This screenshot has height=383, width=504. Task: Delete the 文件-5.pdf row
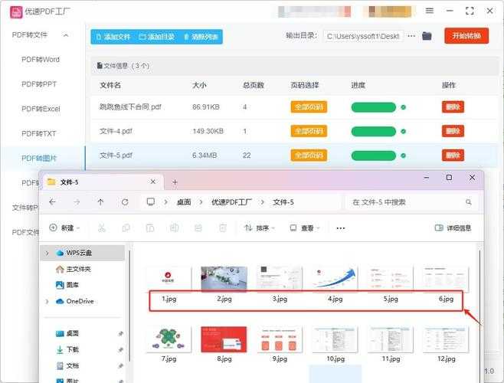point(453,155)
